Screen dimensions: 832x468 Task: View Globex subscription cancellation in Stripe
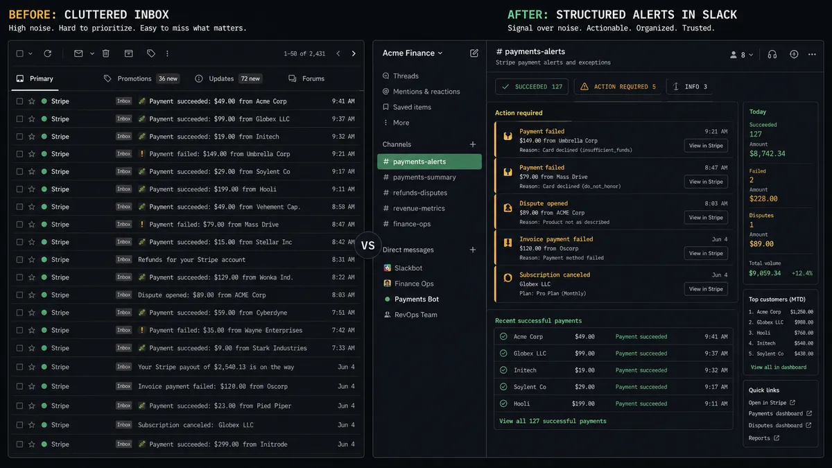tap(706, 289)
